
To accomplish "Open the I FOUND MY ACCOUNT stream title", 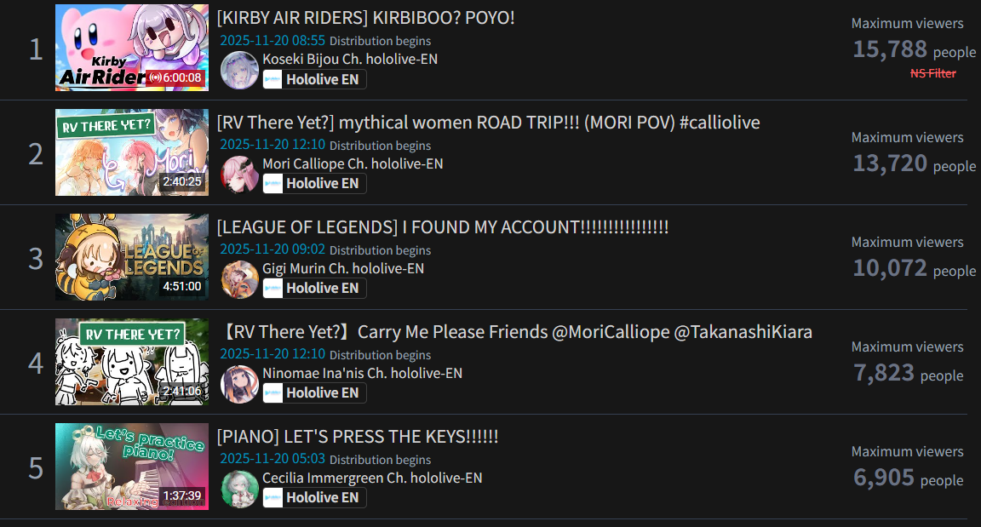I will point(443,227).
